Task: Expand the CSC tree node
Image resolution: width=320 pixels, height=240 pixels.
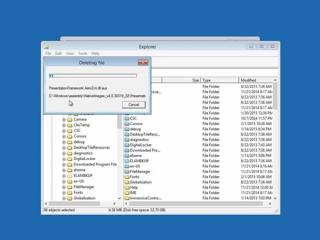Action: (x=64, y=131)
